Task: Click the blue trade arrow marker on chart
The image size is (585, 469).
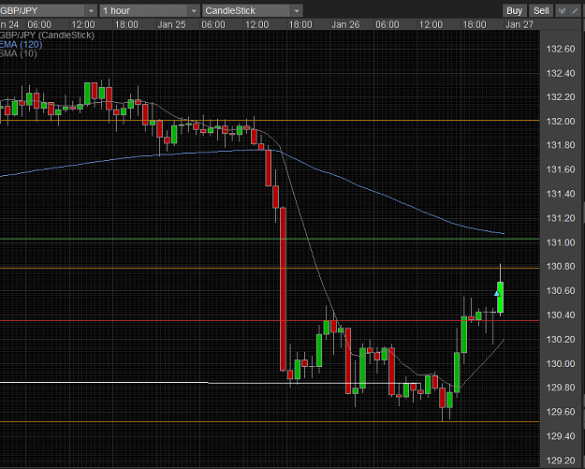Action: [x=497, y=293]
